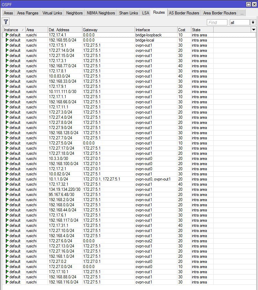Click route flag icon for 95.167.6.48/30

7,194
